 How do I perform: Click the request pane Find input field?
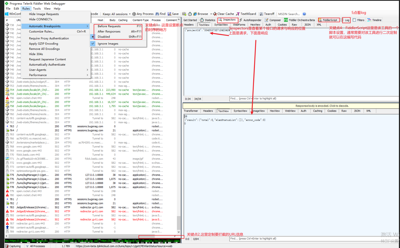(x=314, y=99)
